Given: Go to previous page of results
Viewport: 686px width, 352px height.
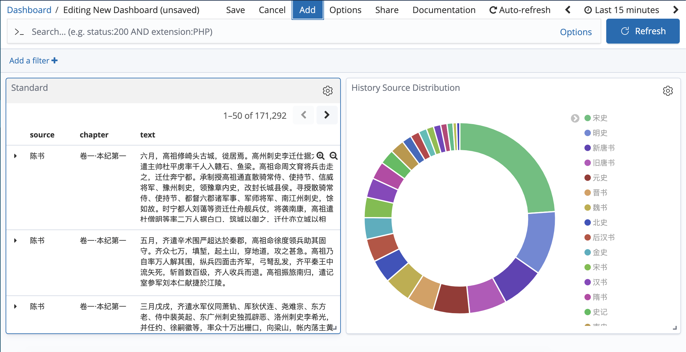Looking at the screenshot, I should pos(304,115).
